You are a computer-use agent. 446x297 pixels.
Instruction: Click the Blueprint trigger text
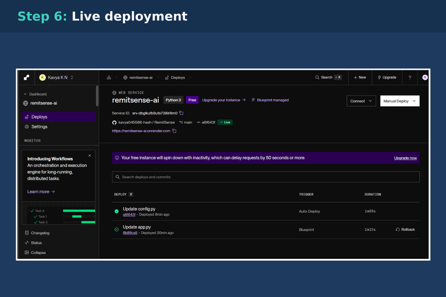pyautogui.click(x=307, y=230)
